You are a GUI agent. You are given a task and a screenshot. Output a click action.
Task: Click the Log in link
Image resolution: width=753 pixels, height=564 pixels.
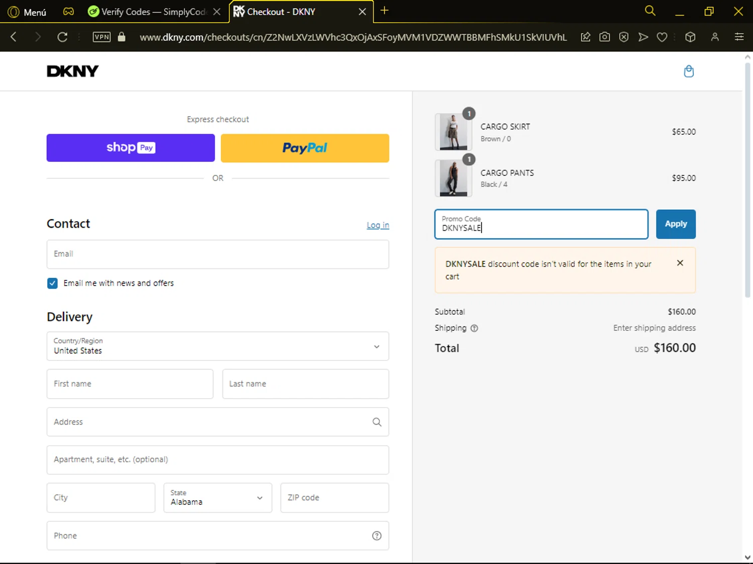tap(378, 225)
